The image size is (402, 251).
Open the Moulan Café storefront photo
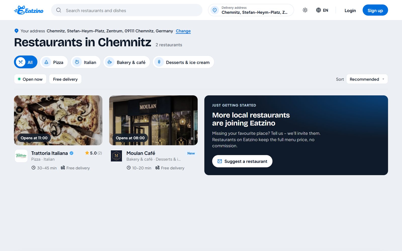click(x=153, y=120)
